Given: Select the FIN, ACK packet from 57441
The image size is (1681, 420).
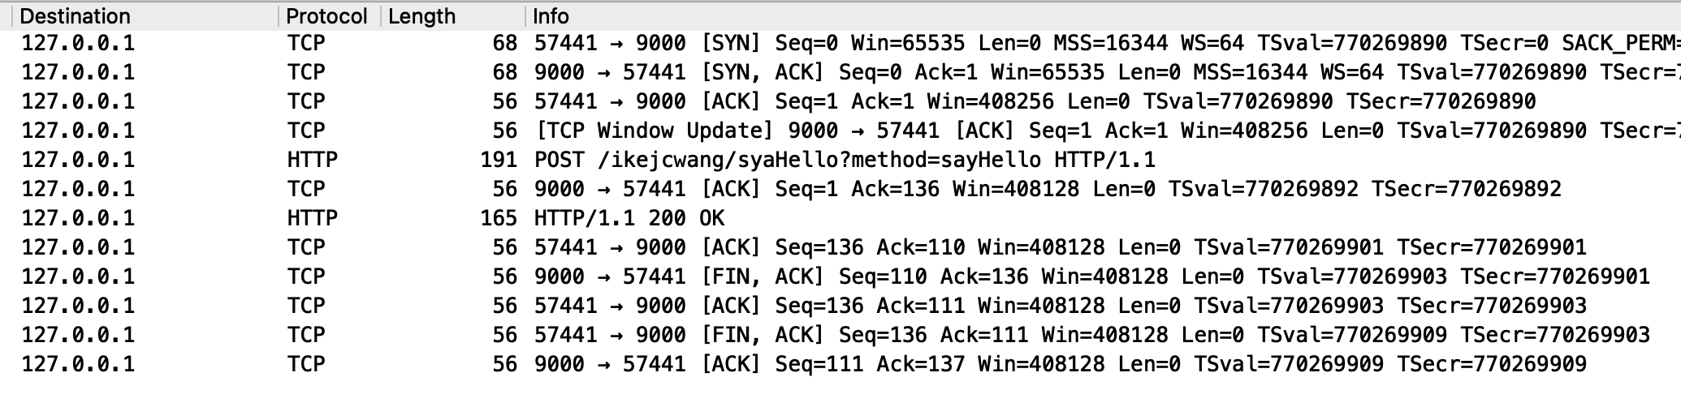Looking at the screenshot, I should [x=840, y=335].
